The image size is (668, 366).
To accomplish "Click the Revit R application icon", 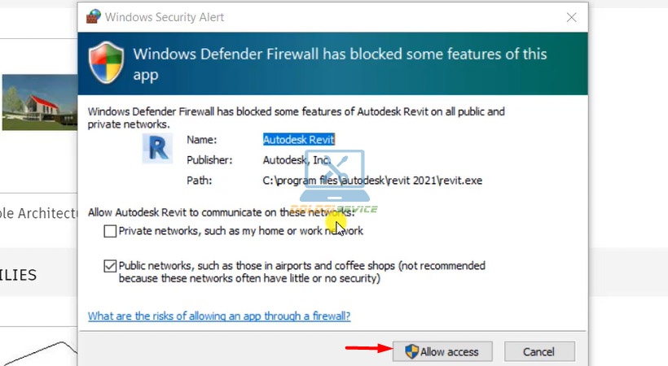I will point(157,149).
